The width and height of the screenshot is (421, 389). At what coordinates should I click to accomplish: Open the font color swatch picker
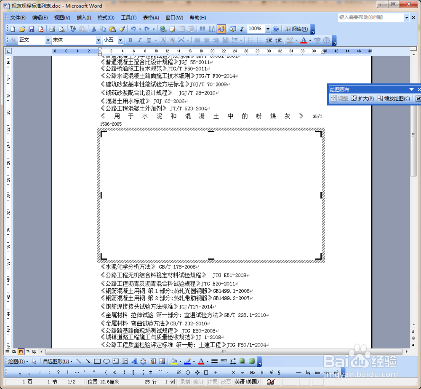310,40
